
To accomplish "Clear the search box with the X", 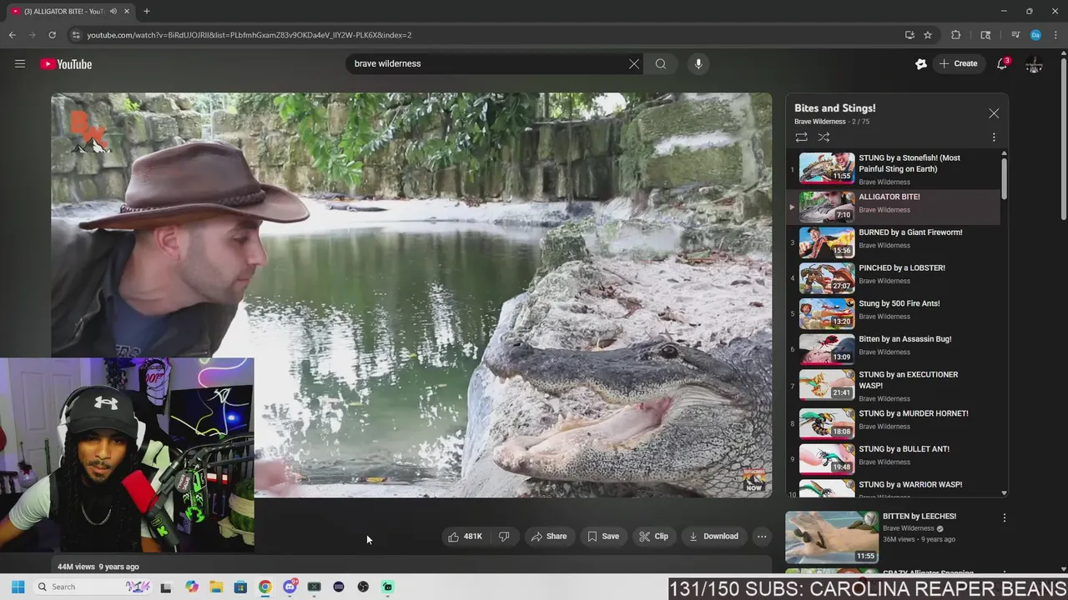I will (634, 63).
